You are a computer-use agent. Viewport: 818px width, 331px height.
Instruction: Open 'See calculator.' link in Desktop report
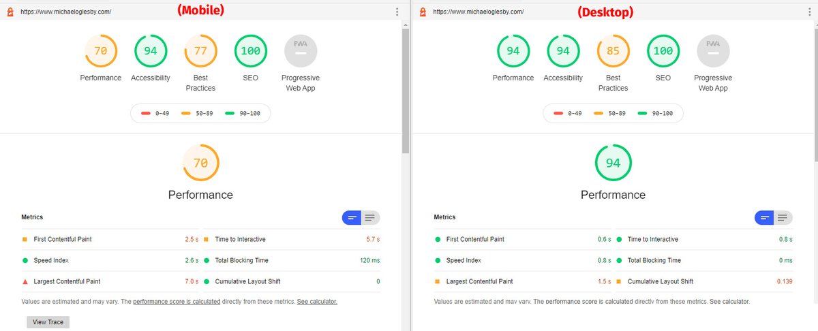(x=729, y=302)
